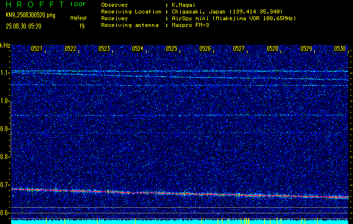Click the file name KN9_2508300520.png

pos(30,16)
